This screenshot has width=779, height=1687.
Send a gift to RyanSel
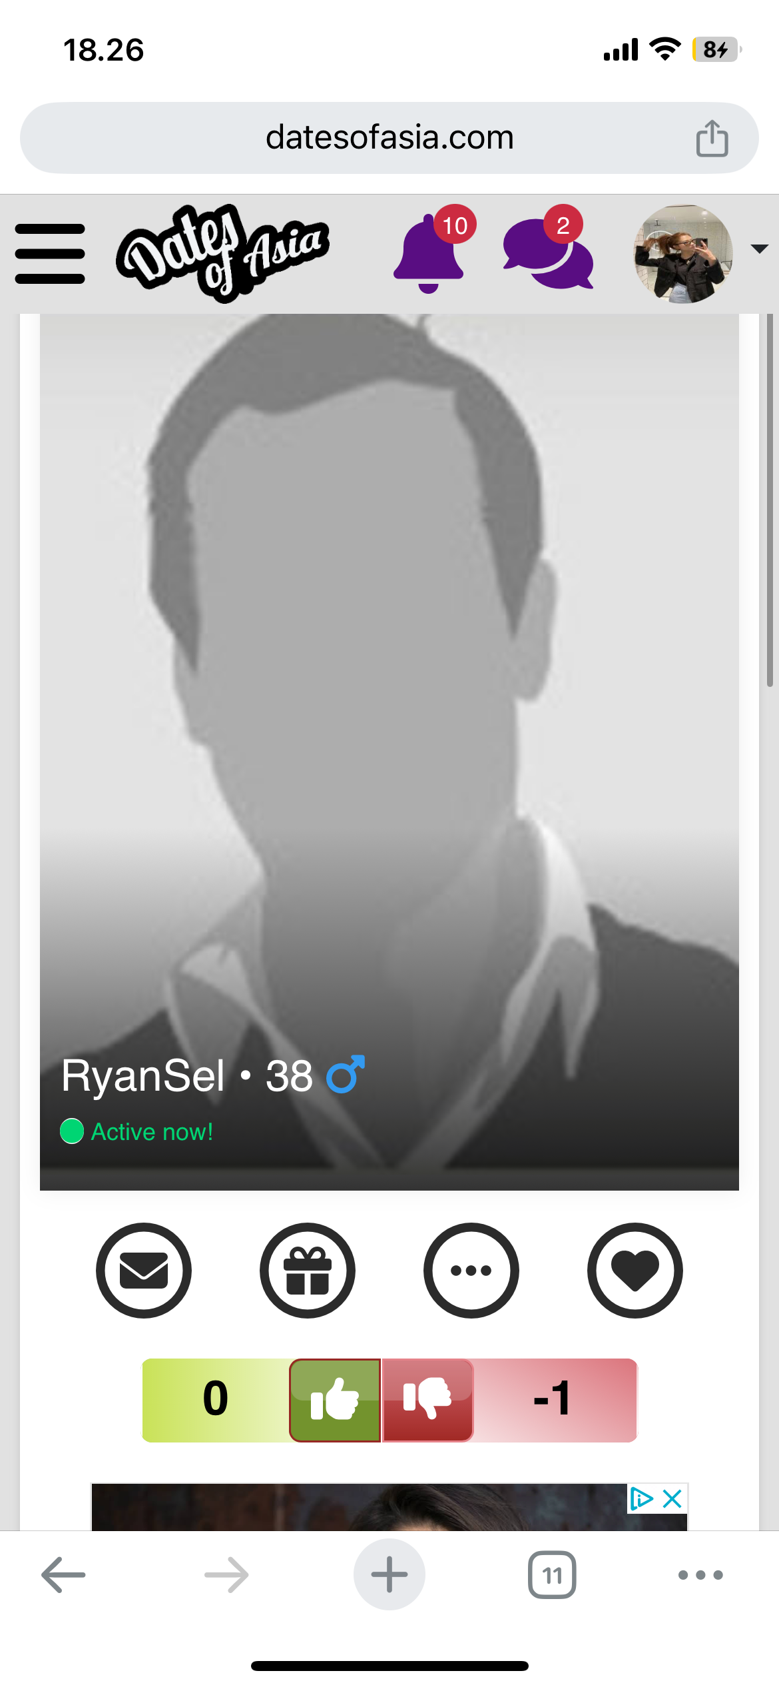308,1270
